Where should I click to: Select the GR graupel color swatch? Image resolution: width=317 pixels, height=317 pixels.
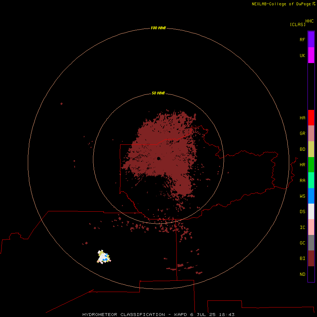(311, 133)
